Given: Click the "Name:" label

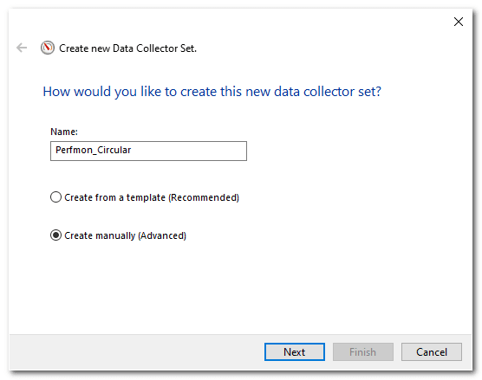Looking at the screenshot, I should click(64, 132).
